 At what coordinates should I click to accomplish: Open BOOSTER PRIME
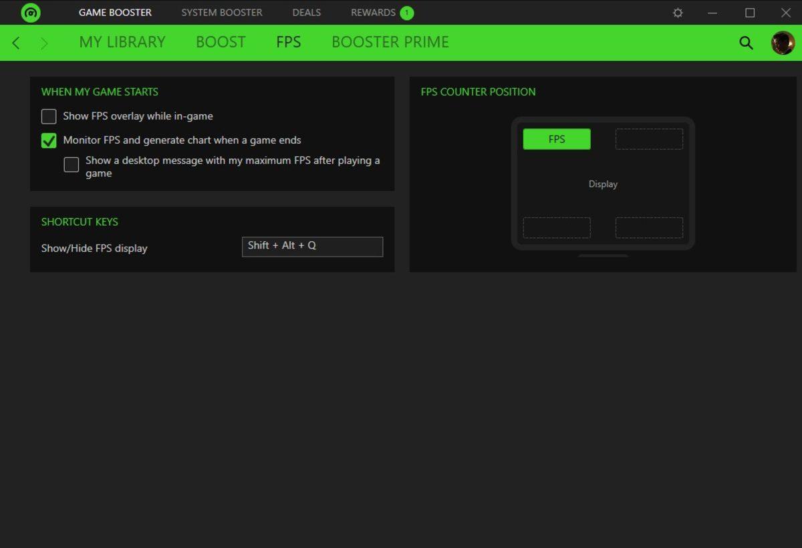[390, 41]
